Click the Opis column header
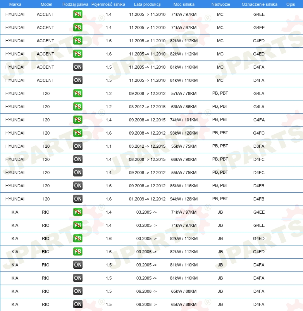The width and height of the screenshot is (303, 311). pos(291,4)
